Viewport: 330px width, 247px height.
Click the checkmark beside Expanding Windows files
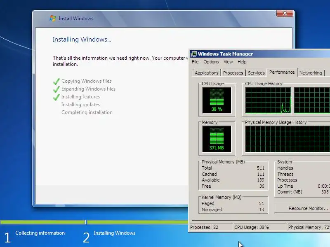point(56,89)
